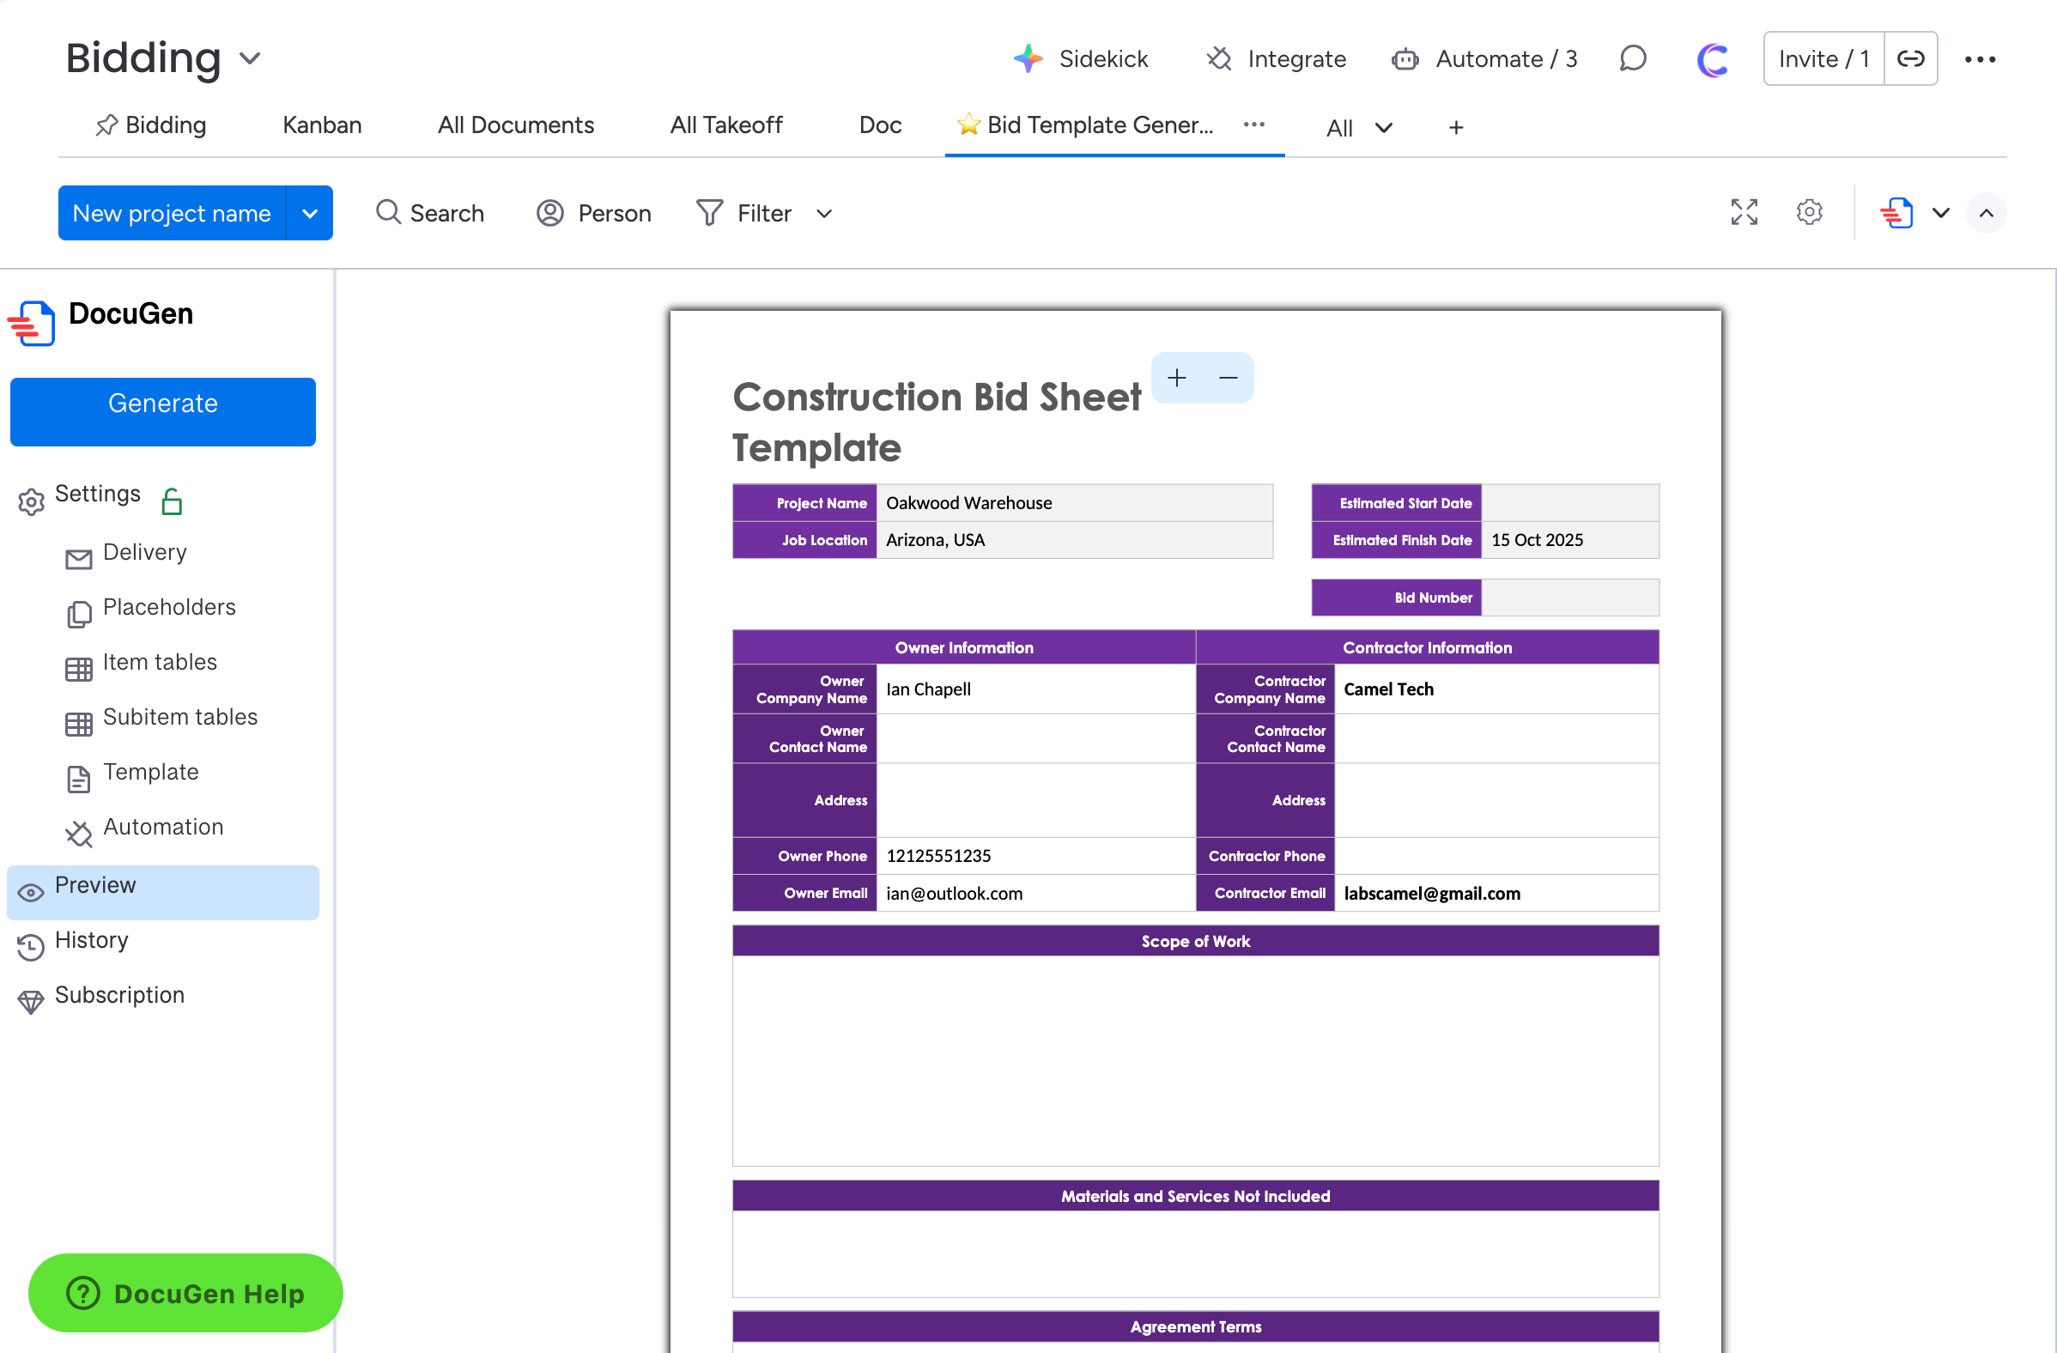This screenshot has height=1353, width=2057.
Task: Collapse header with the up chevron
Action: (x=1986, y=213)
